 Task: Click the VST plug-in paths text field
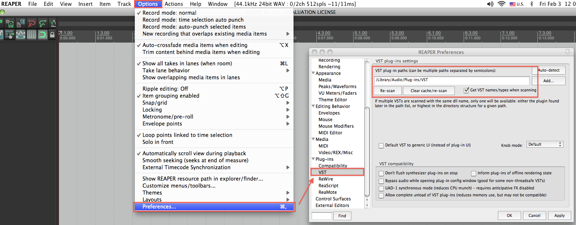click(x=451, y=80)
